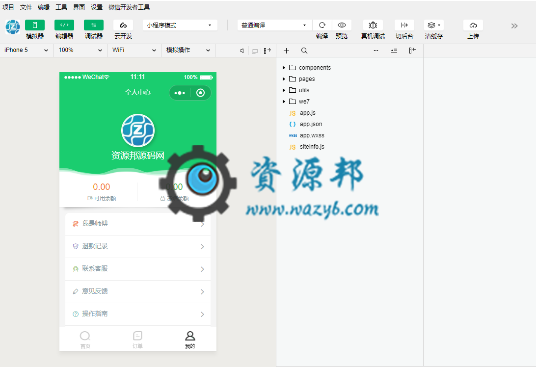Click the project avatar logo in toolbar

[13, 27]
